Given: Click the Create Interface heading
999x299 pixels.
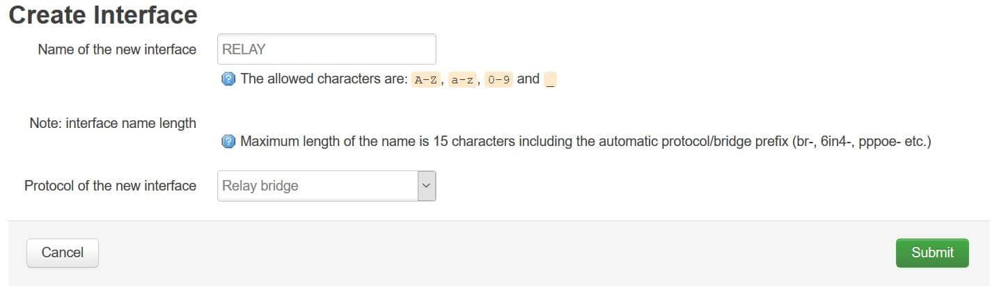Looking at the screenshot, I should [103, 15].
